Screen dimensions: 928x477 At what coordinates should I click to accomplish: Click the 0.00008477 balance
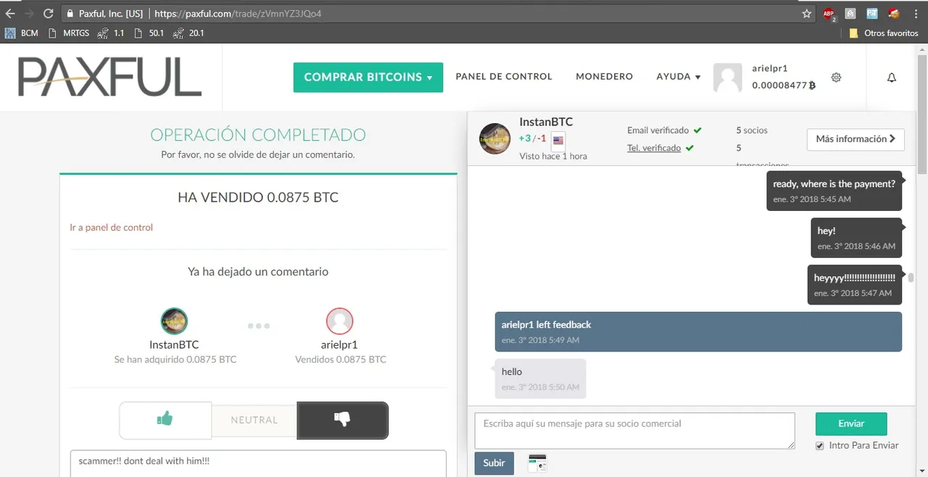pos(784,86)
